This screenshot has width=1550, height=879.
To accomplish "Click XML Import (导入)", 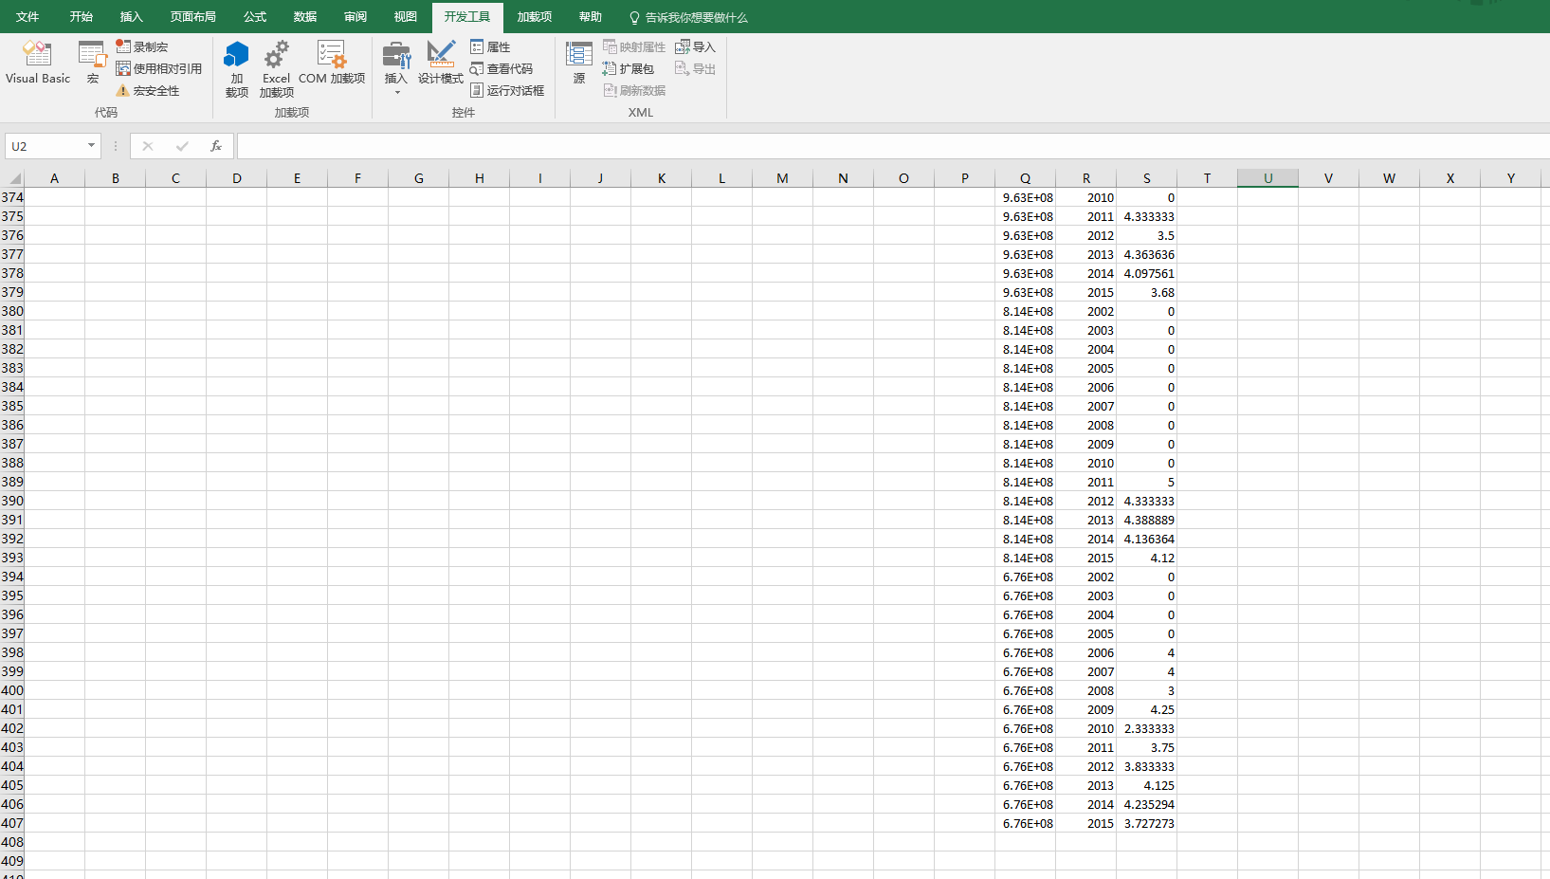I will [695, 46].
